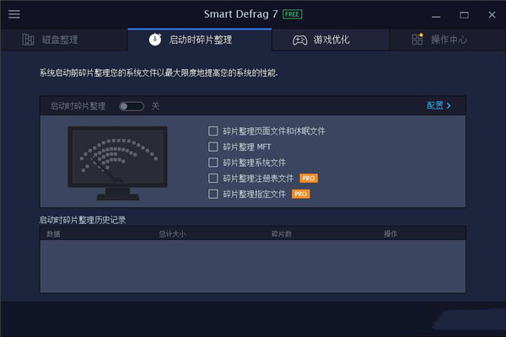Toggle the 启动时碎片整理 switch on
This screenshot has height=337, width=506.
point(132,106)
